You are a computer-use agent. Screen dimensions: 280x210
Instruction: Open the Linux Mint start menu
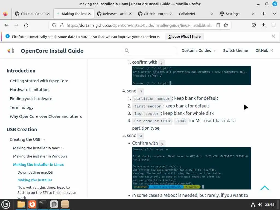[x=6, y=204]
